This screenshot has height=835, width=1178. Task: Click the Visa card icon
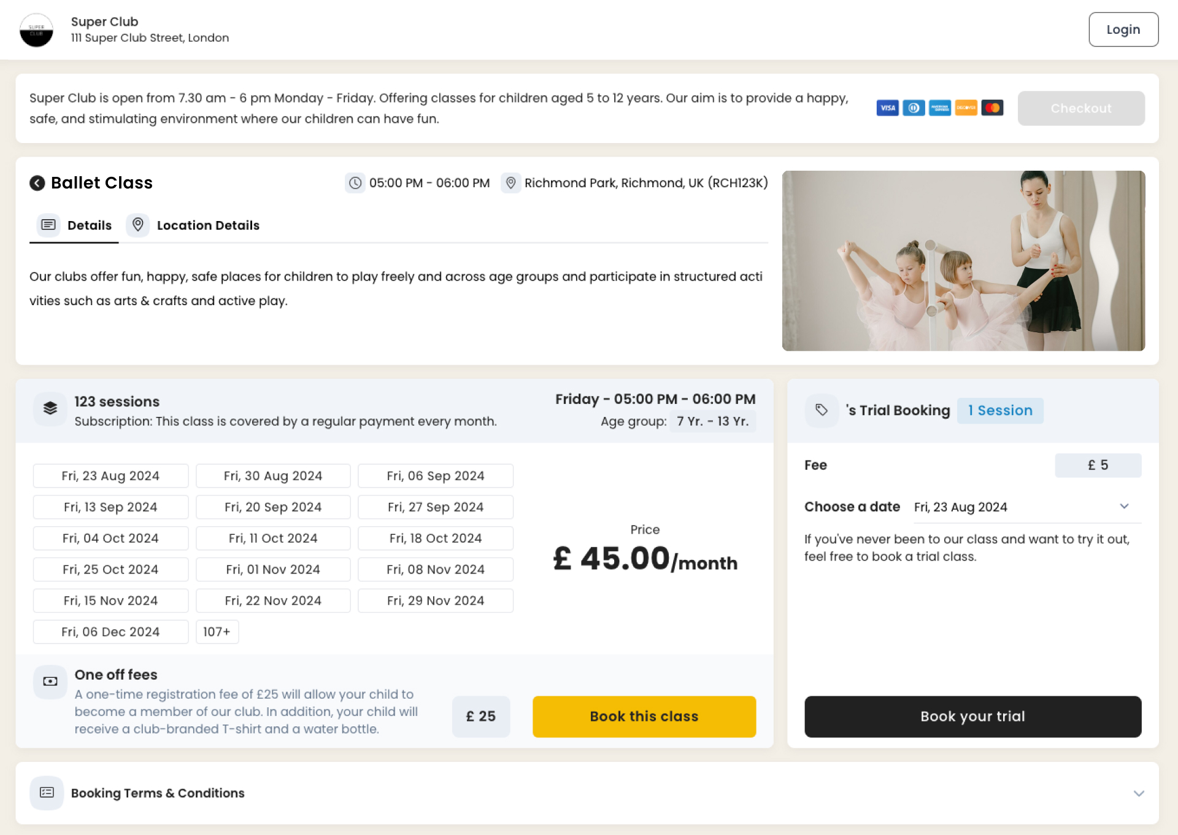[887, 108]
